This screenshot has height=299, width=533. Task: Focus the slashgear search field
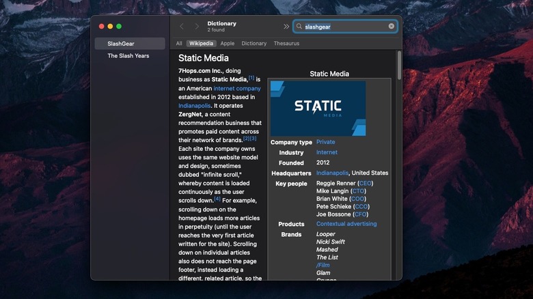(x=345, y=27)
